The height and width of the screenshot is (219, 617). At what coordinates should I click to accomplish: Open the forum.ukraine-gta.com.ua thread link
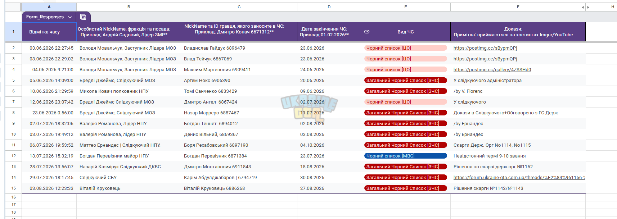click(x=519, y=177)
